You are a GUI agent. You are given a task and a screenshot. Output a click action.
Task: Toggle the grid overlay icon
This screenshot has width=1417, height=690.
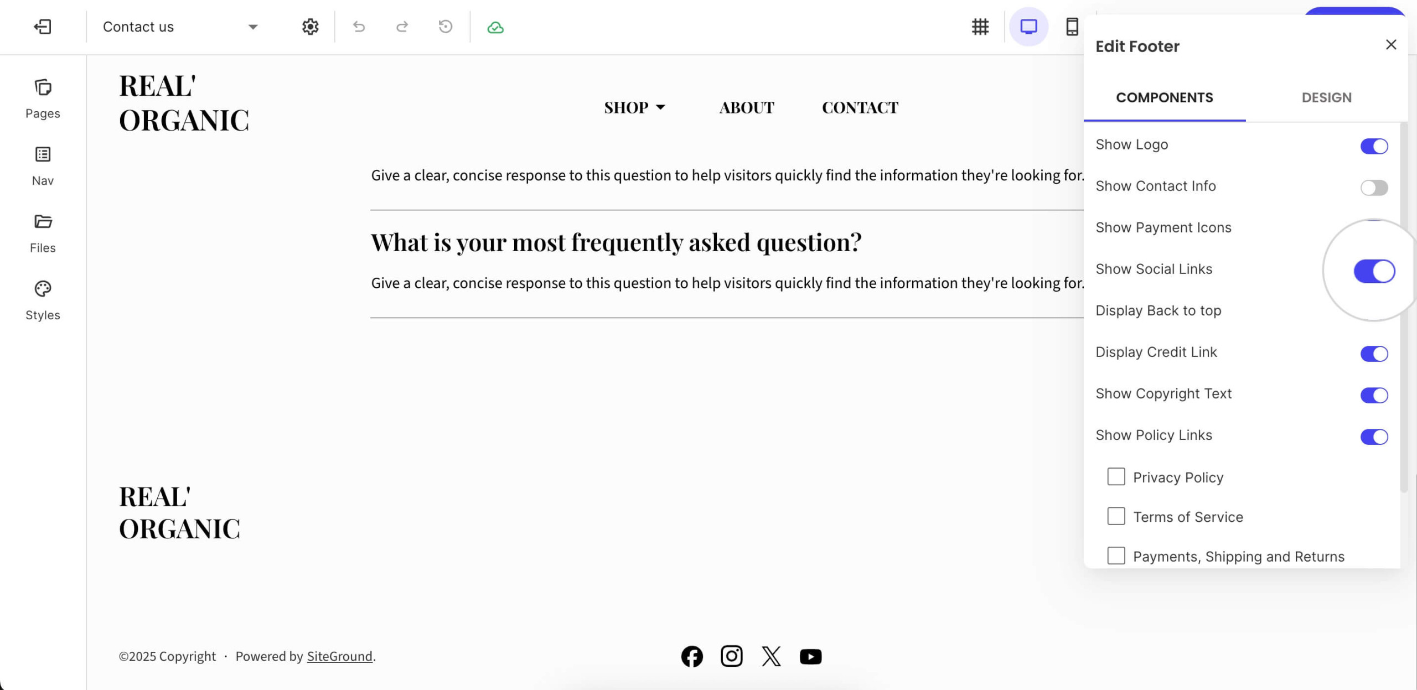coord(980,27)
